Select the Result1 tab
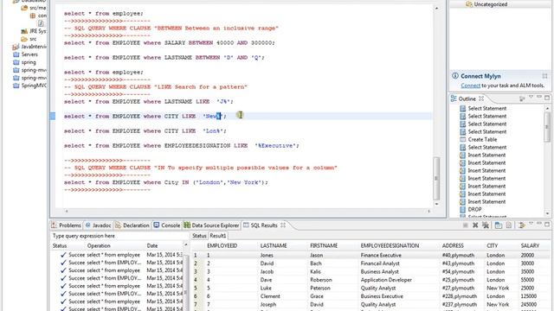 217,236
